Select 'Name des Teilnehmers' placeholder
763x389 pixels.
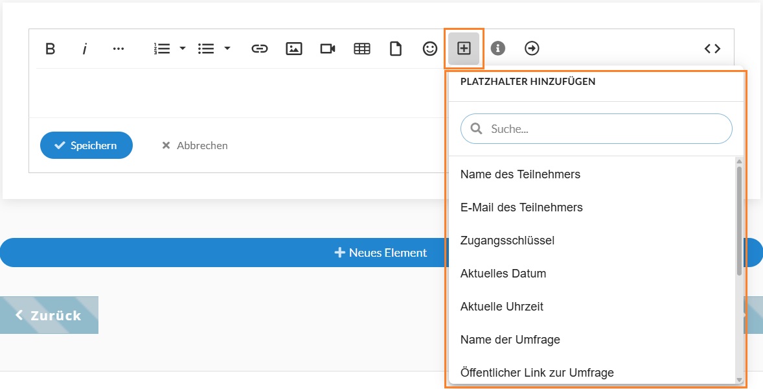click(x=520, y=174)
